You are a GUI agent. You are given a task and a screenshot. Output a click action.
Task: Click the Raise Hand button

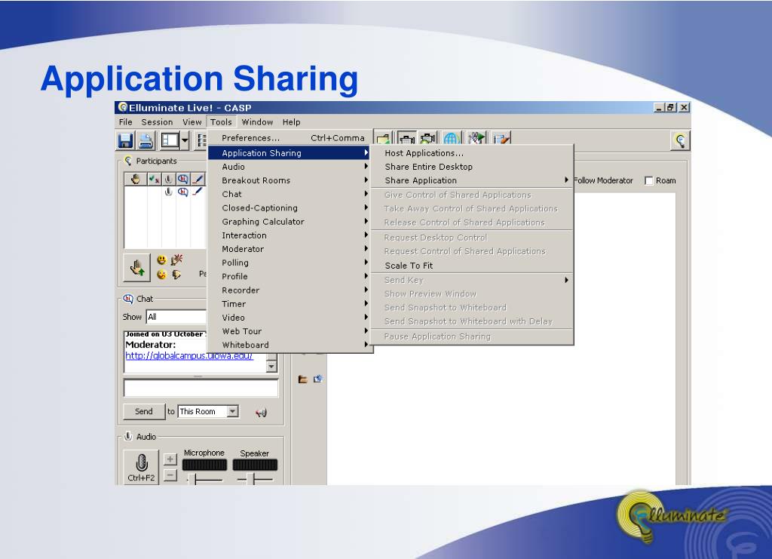(137, 268)
